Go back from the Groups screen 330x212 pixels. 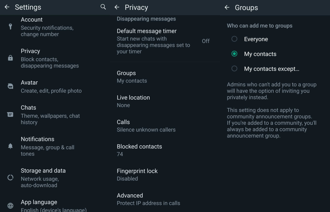click(227, 7)
